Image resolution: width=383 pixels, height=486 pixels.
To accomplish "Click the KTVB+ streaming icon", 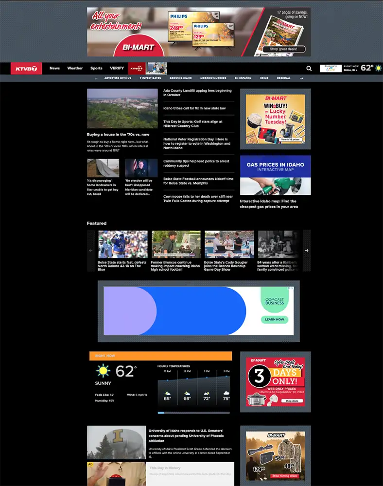I will [137, 69].
